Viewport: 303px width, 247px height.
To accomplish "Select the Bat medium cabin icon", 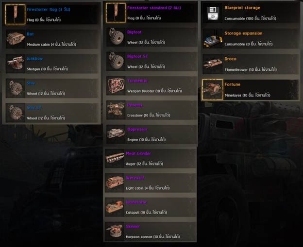I will point(16,39).
